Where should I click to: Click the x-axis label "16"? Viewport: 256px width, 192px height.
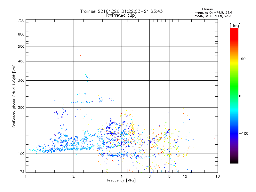(x=218, y=176)
